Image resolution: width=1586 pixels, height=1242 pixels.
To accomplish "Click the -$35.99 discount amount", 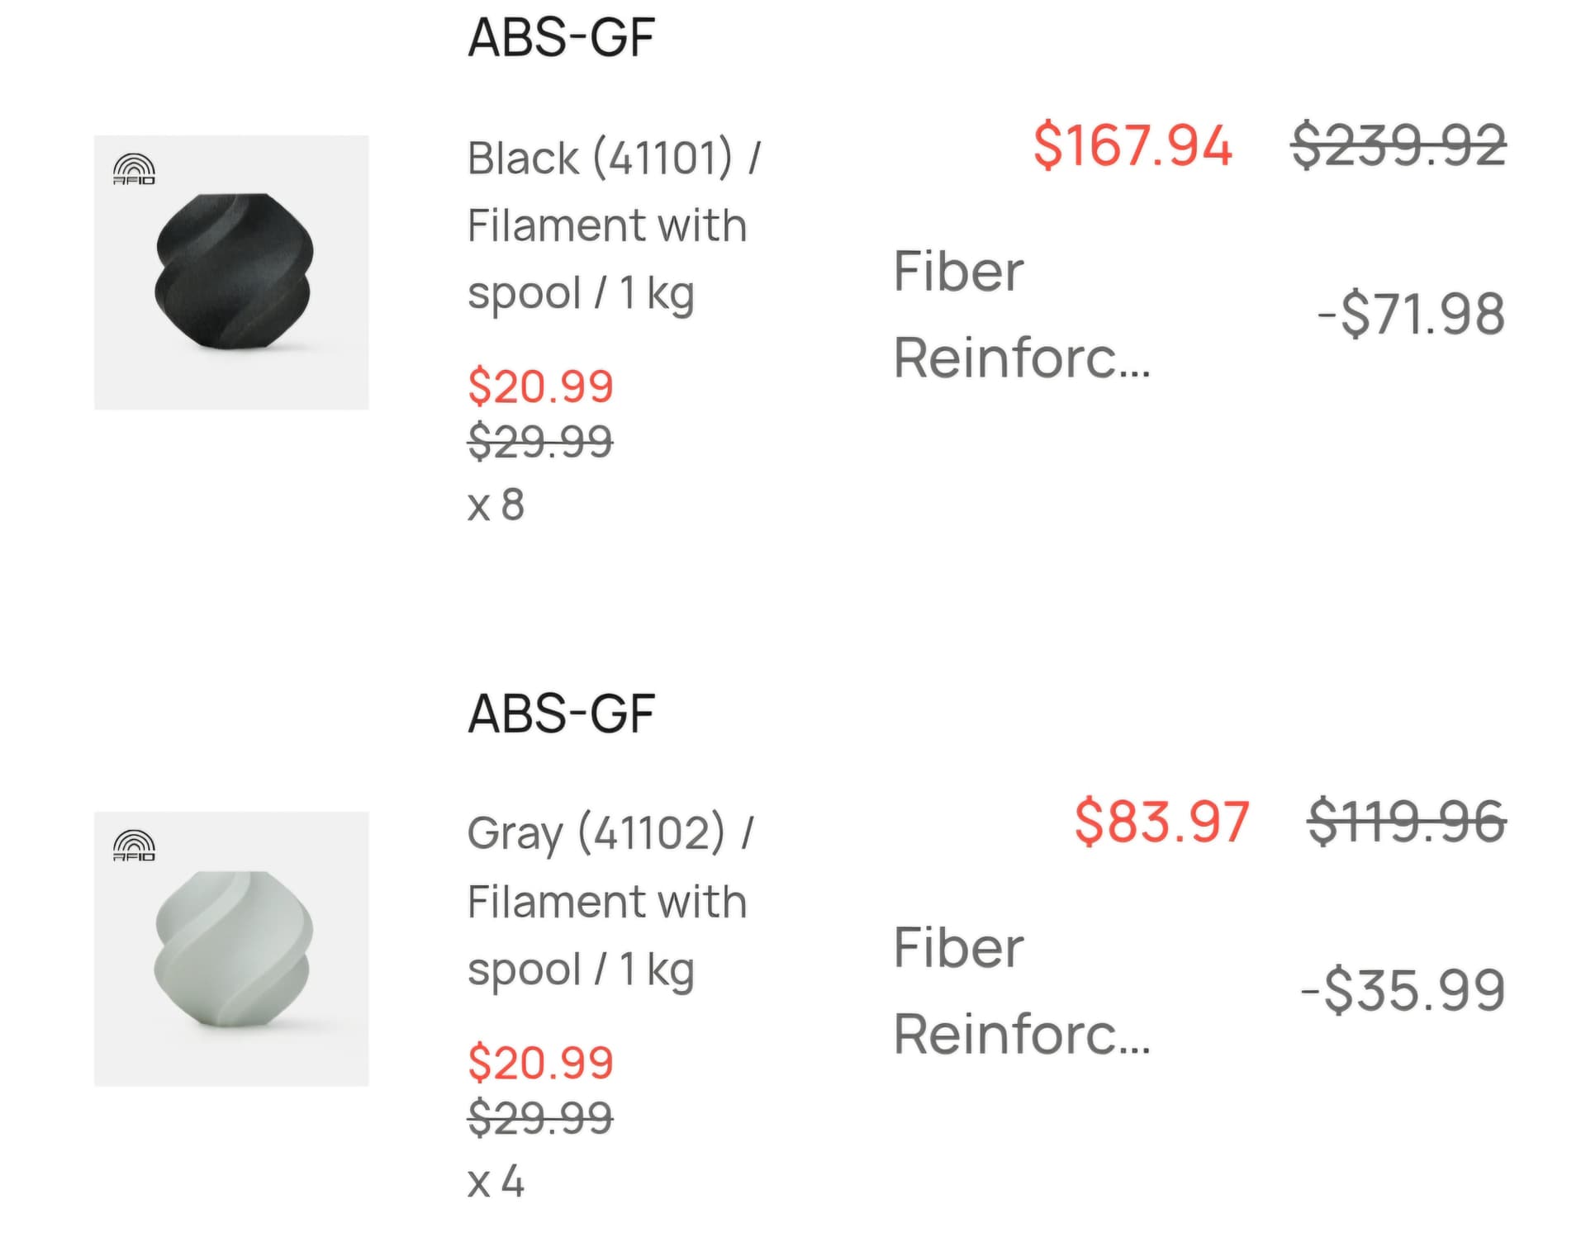I will (1403, 990).
